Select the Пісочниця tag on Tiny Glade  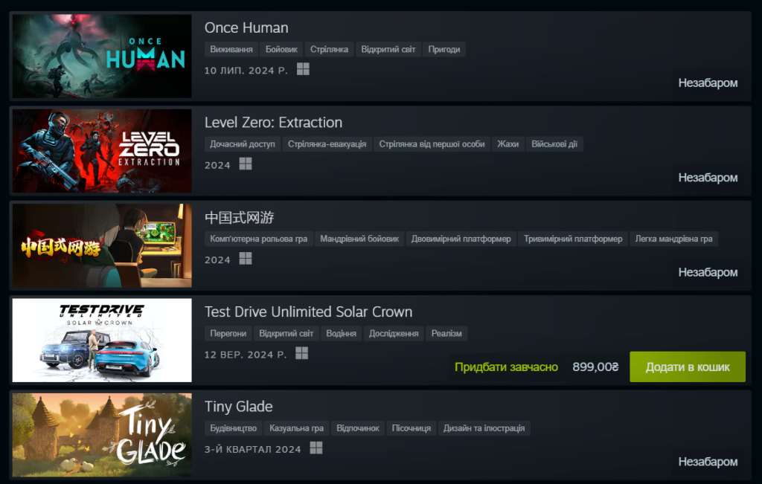tap(411, 428)
